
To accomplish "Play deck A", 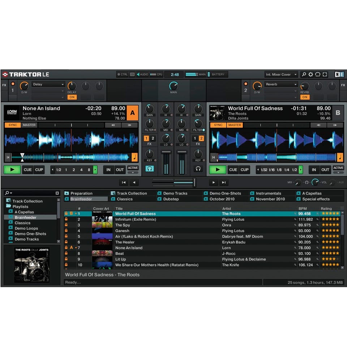I will point(12,170).
